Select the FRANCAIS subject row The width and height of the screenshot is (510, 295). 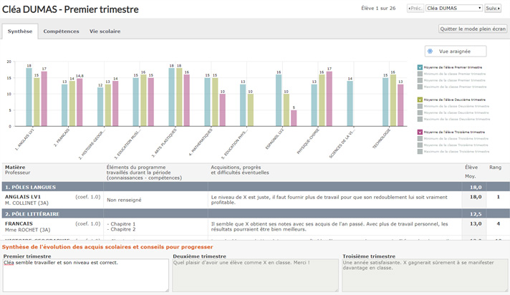tap(255, 226)
